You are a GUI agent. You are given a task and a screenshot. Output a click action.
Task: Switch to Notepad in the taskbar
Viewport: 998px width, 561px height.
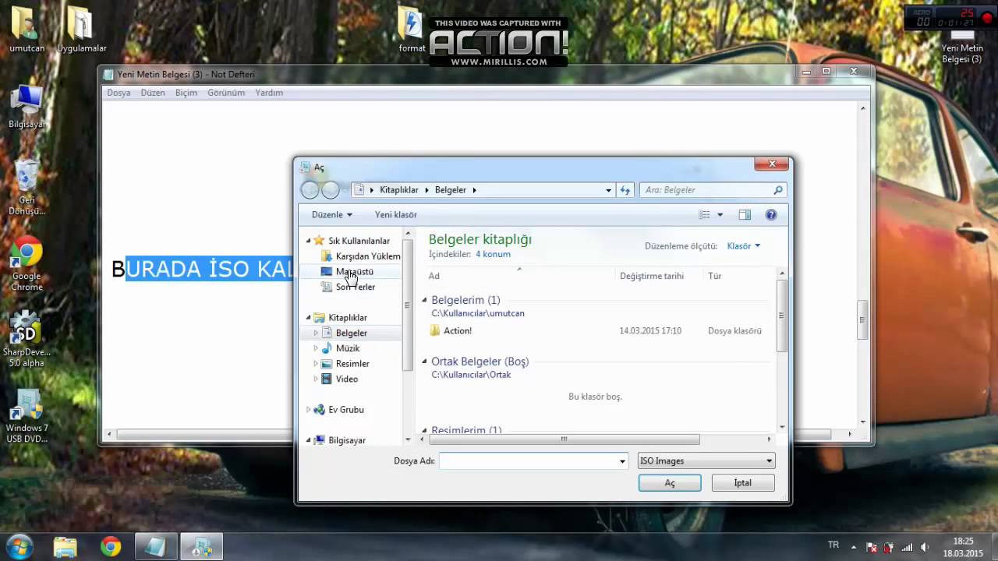[156, 547]
